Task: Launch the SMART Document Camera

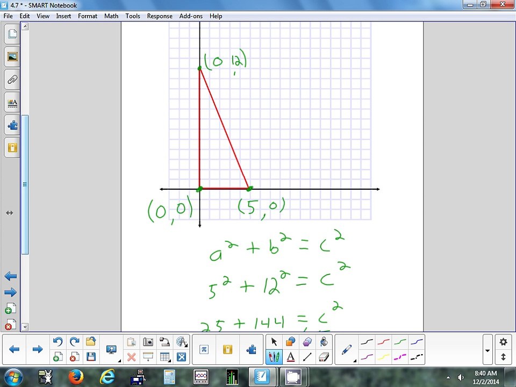Action: (x=164, y=342)
